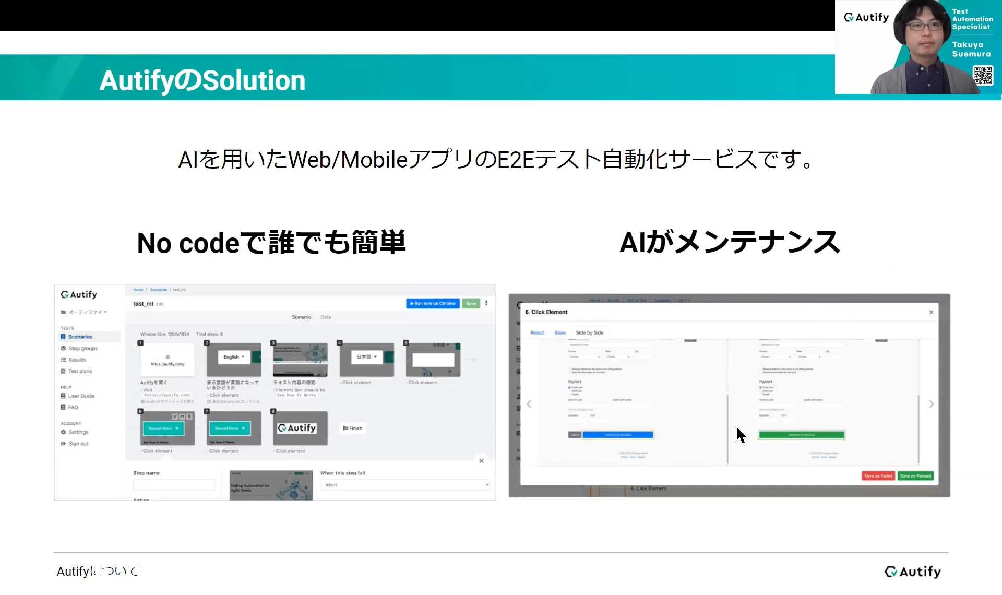
Task: Click the middle image icon on step 6
Action: click(182, 416)
